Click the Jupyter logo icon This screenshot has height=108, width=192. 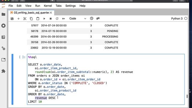tap(3, 6)
